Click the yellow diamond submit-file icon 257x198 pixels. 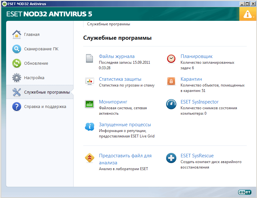[90, 158]
